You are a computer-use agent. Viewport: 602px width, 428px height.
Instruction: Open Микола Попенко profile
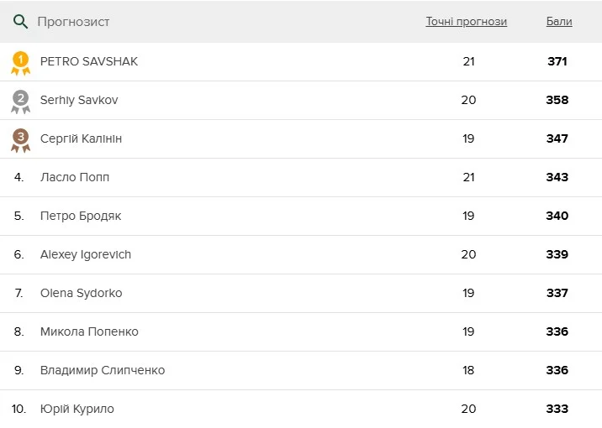point(89,332)
